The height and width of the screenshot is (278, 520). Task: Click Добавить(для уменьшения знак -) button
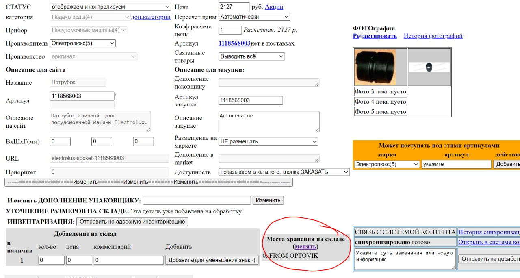click(x=212, y=260)
